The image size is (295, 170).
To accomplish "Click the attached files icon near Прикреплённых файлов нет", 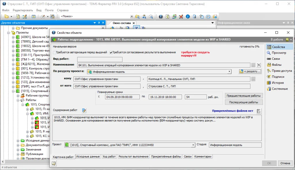I will point(259,111).
